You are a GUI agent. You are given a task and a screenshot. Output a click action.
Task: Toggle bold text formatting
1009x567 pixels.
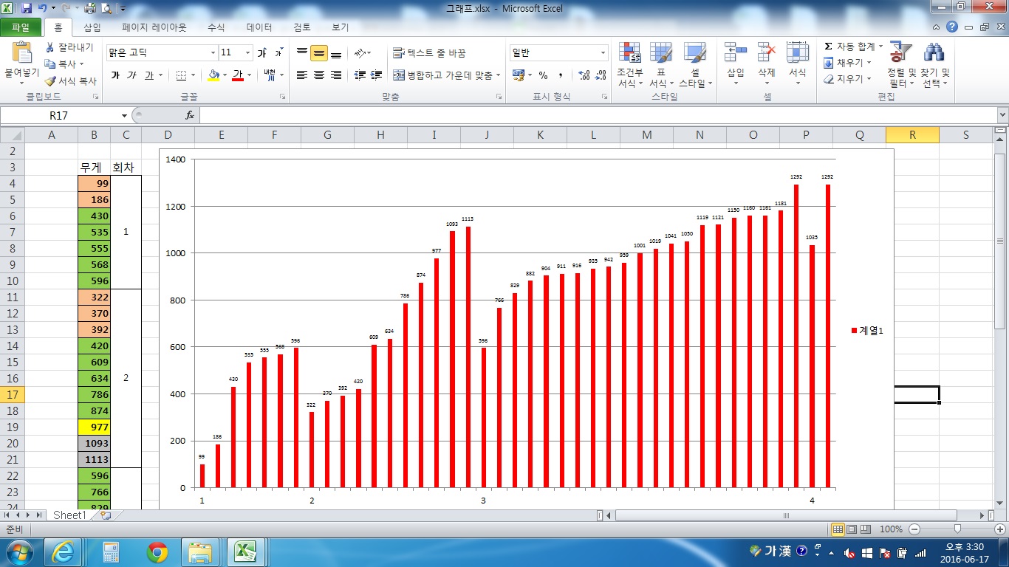click(115, 75)
